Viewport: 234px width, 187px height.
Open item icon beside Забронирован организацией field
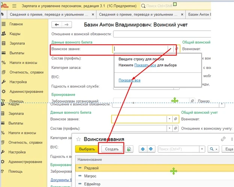coord(192,101)
